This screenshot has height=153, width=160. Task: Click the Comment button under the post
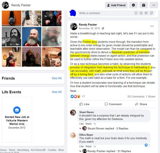tap(113, 104)
